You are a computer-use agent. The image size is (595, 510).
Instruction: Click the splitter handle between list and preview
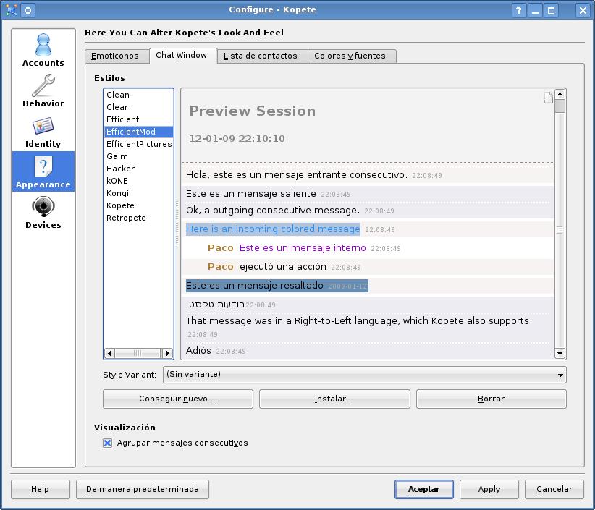[x=177, y=224]
